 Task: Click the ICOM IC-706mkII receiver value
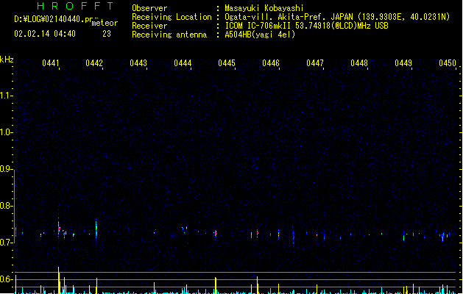pos(306,26)
